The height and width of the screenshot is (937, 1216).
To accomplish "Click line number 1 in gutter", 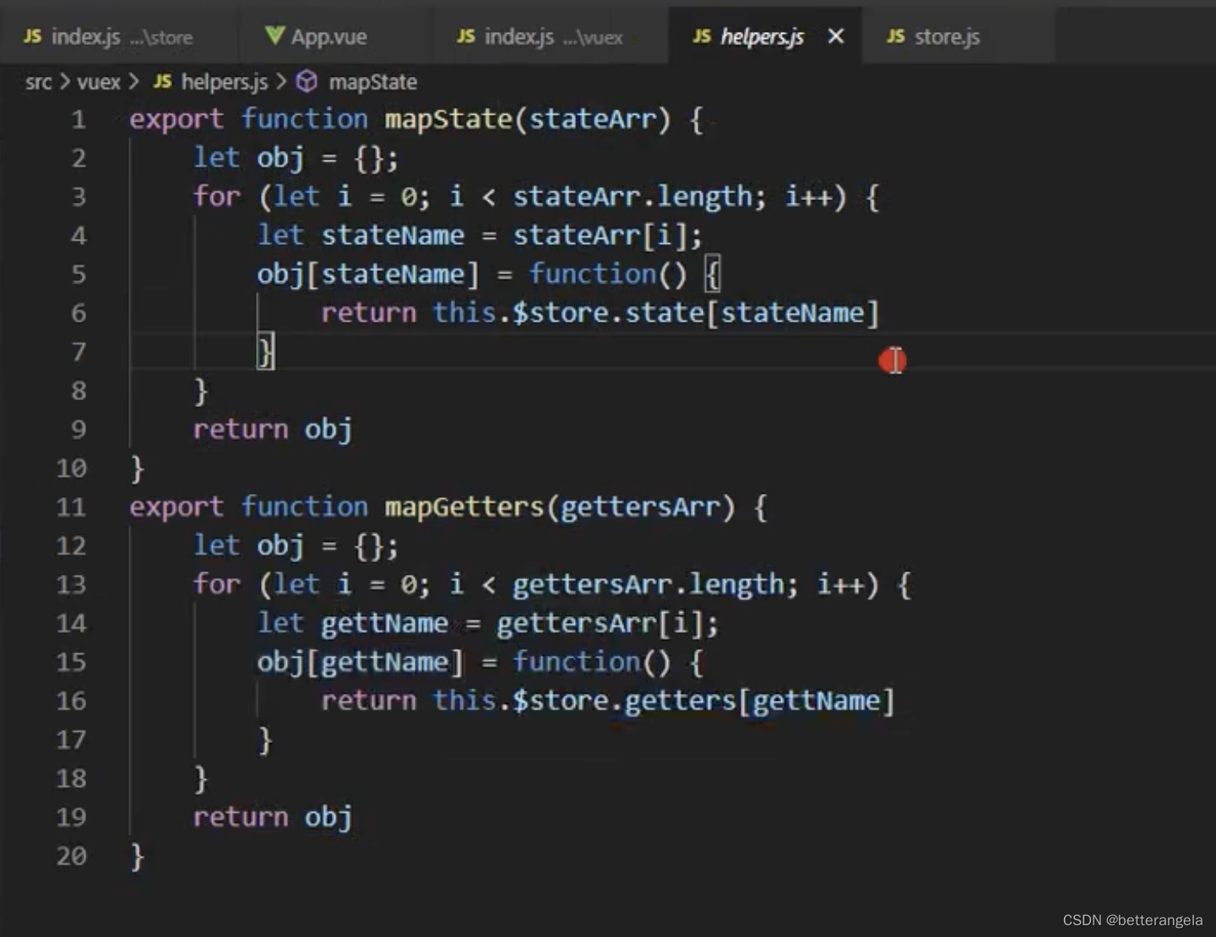I will [79, 119].
